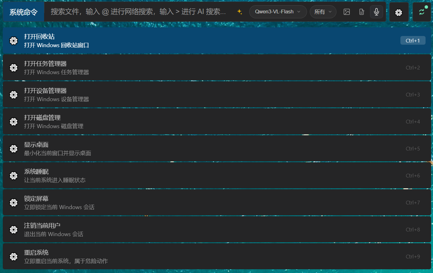Click description 立即重启当前系统，属于危险动作

click(66, 261)
